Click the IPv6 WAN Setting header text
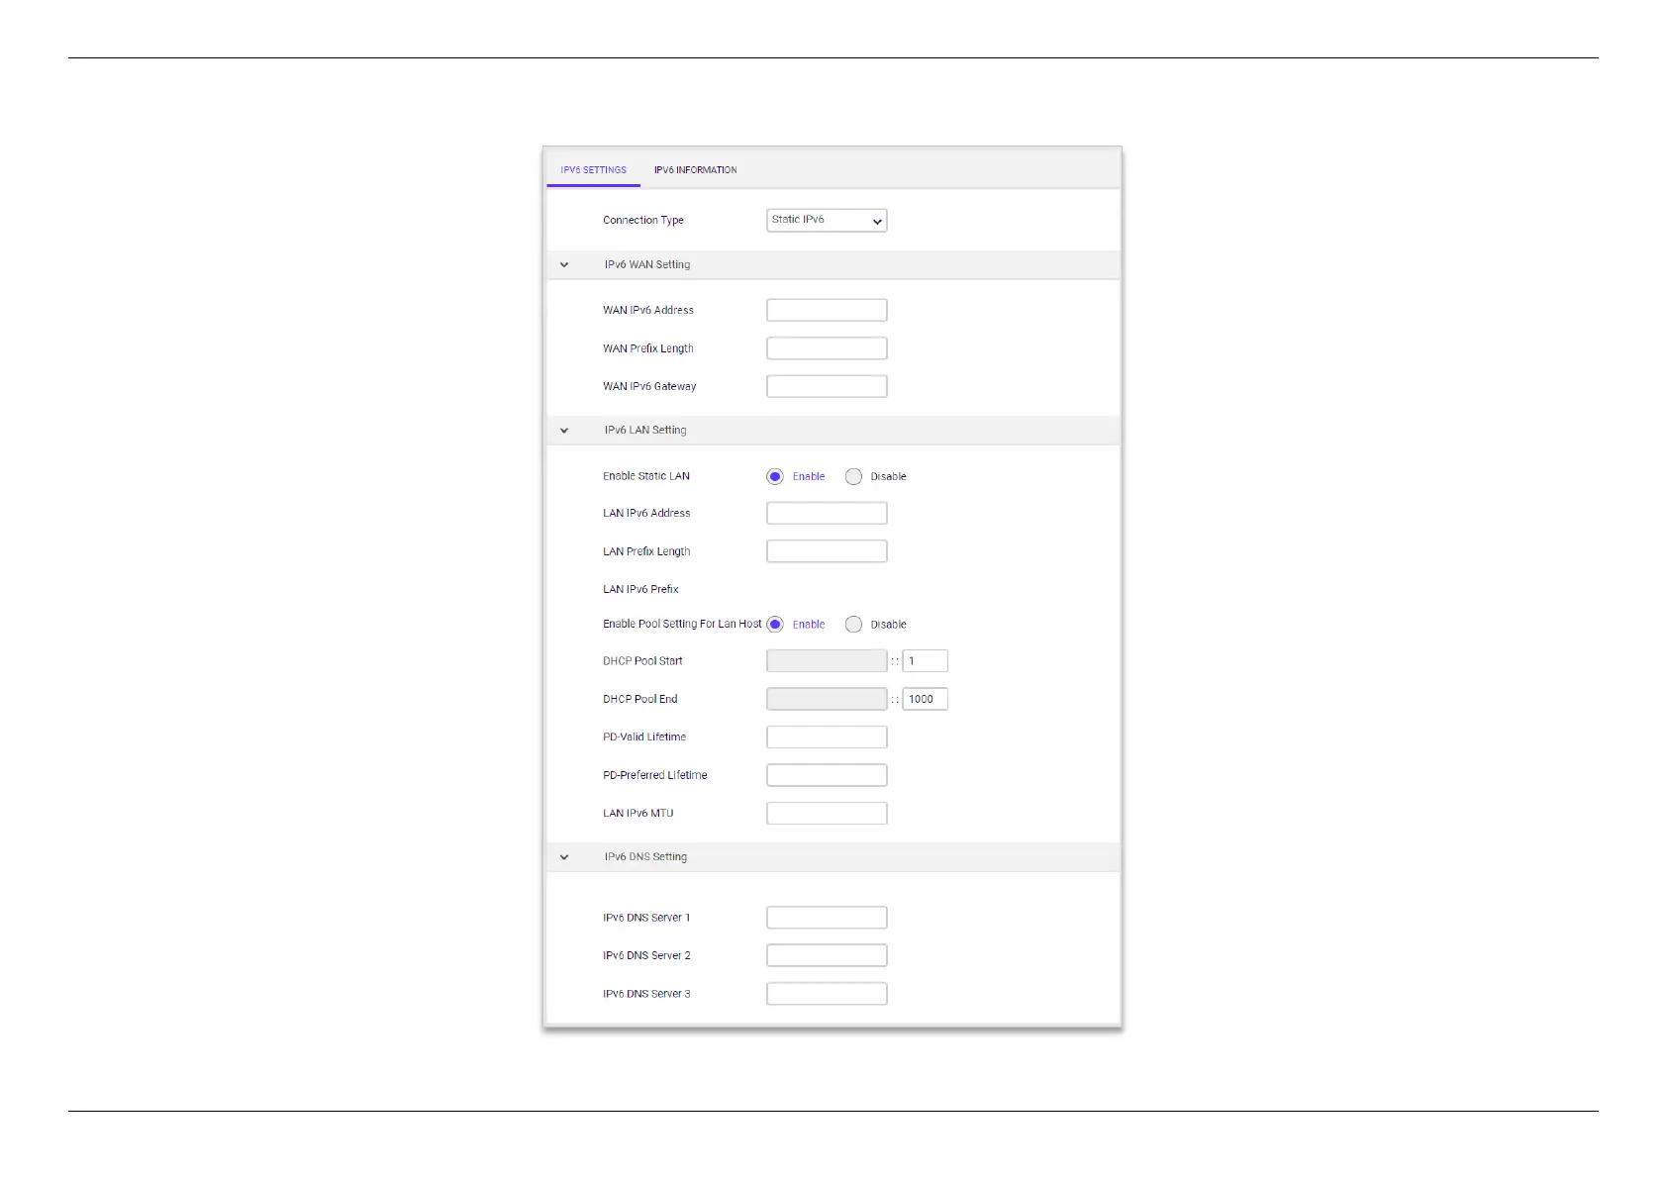The image size is (1667, 1179). (647, 264)
